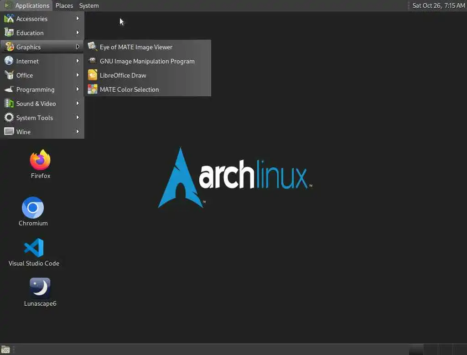Click show desktop icon in bottom panel

coord(5,350)
